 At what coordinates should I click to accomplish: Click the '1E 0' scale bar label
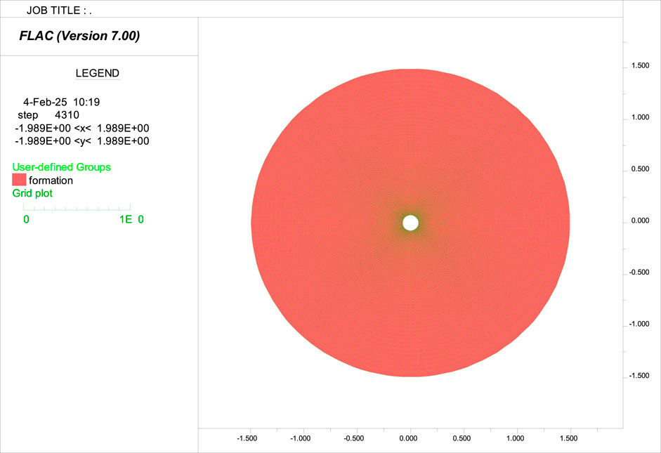coord(131,219)
